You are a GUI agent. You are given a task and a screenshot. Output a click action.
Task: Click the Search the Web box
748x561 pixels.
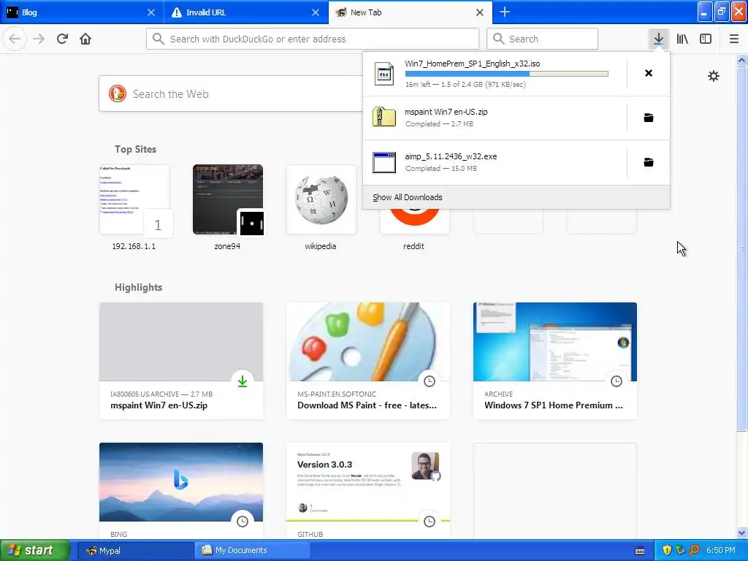coord(231,94)
